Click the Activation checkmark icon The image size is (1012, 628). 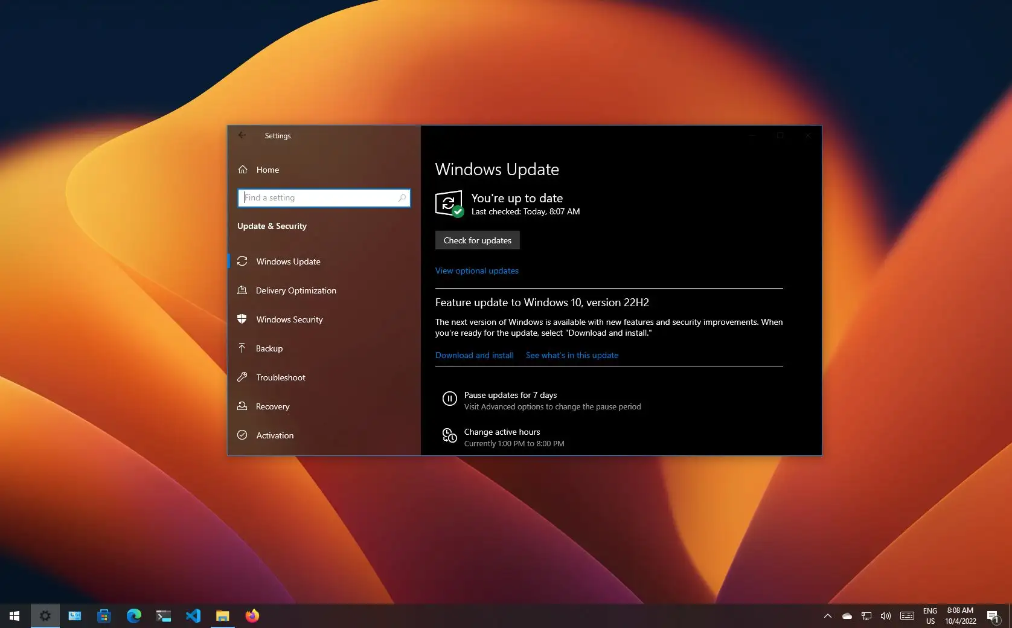(242, 435)
